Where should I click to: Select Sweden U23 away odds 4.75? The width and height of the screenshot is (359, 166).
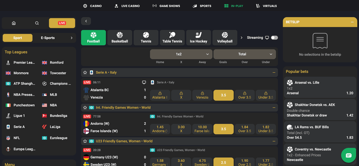[202, 162]
